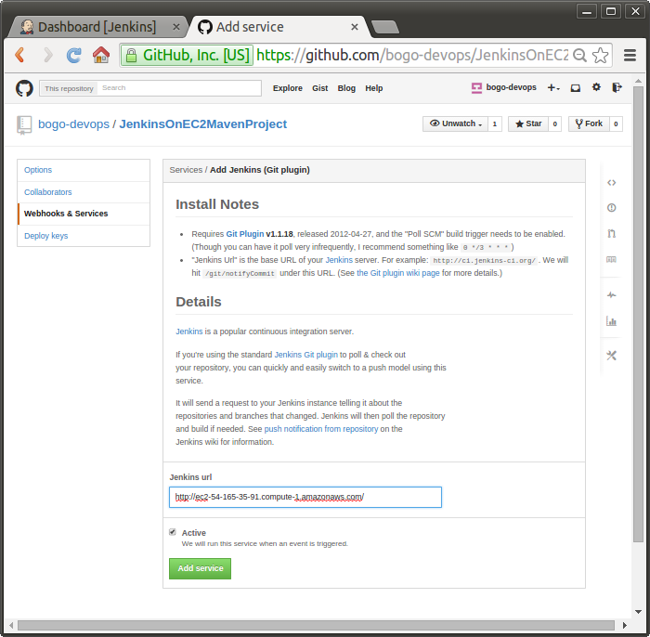Select the Add service browser tab

click(278, 27)
